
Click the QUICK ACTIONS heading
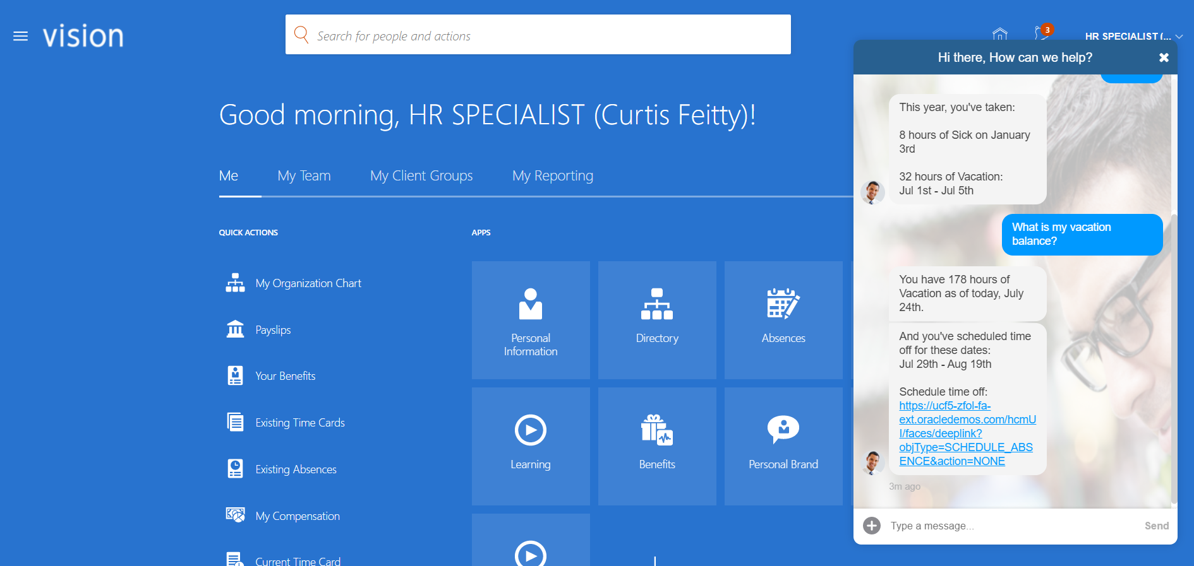point(248,233)
